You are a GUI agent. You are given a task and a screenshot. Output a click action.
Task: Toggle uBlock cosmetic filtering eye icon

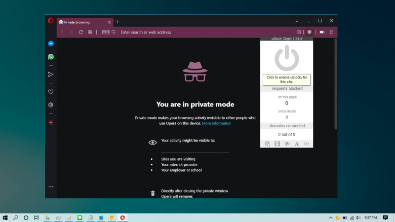point(287,144)
